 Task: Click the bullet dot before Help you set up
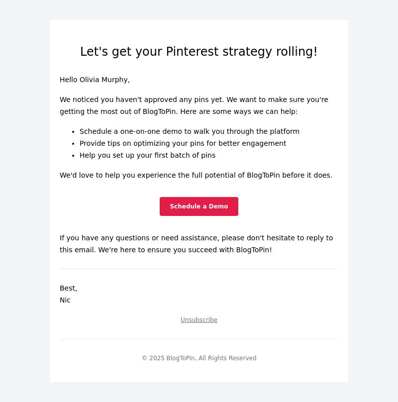[x=73, y=156]
